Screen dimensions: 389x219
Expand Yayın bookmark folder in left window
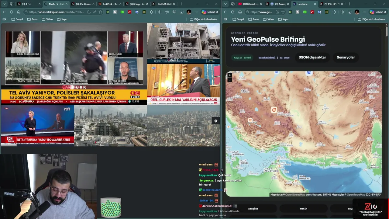[62, 19]
